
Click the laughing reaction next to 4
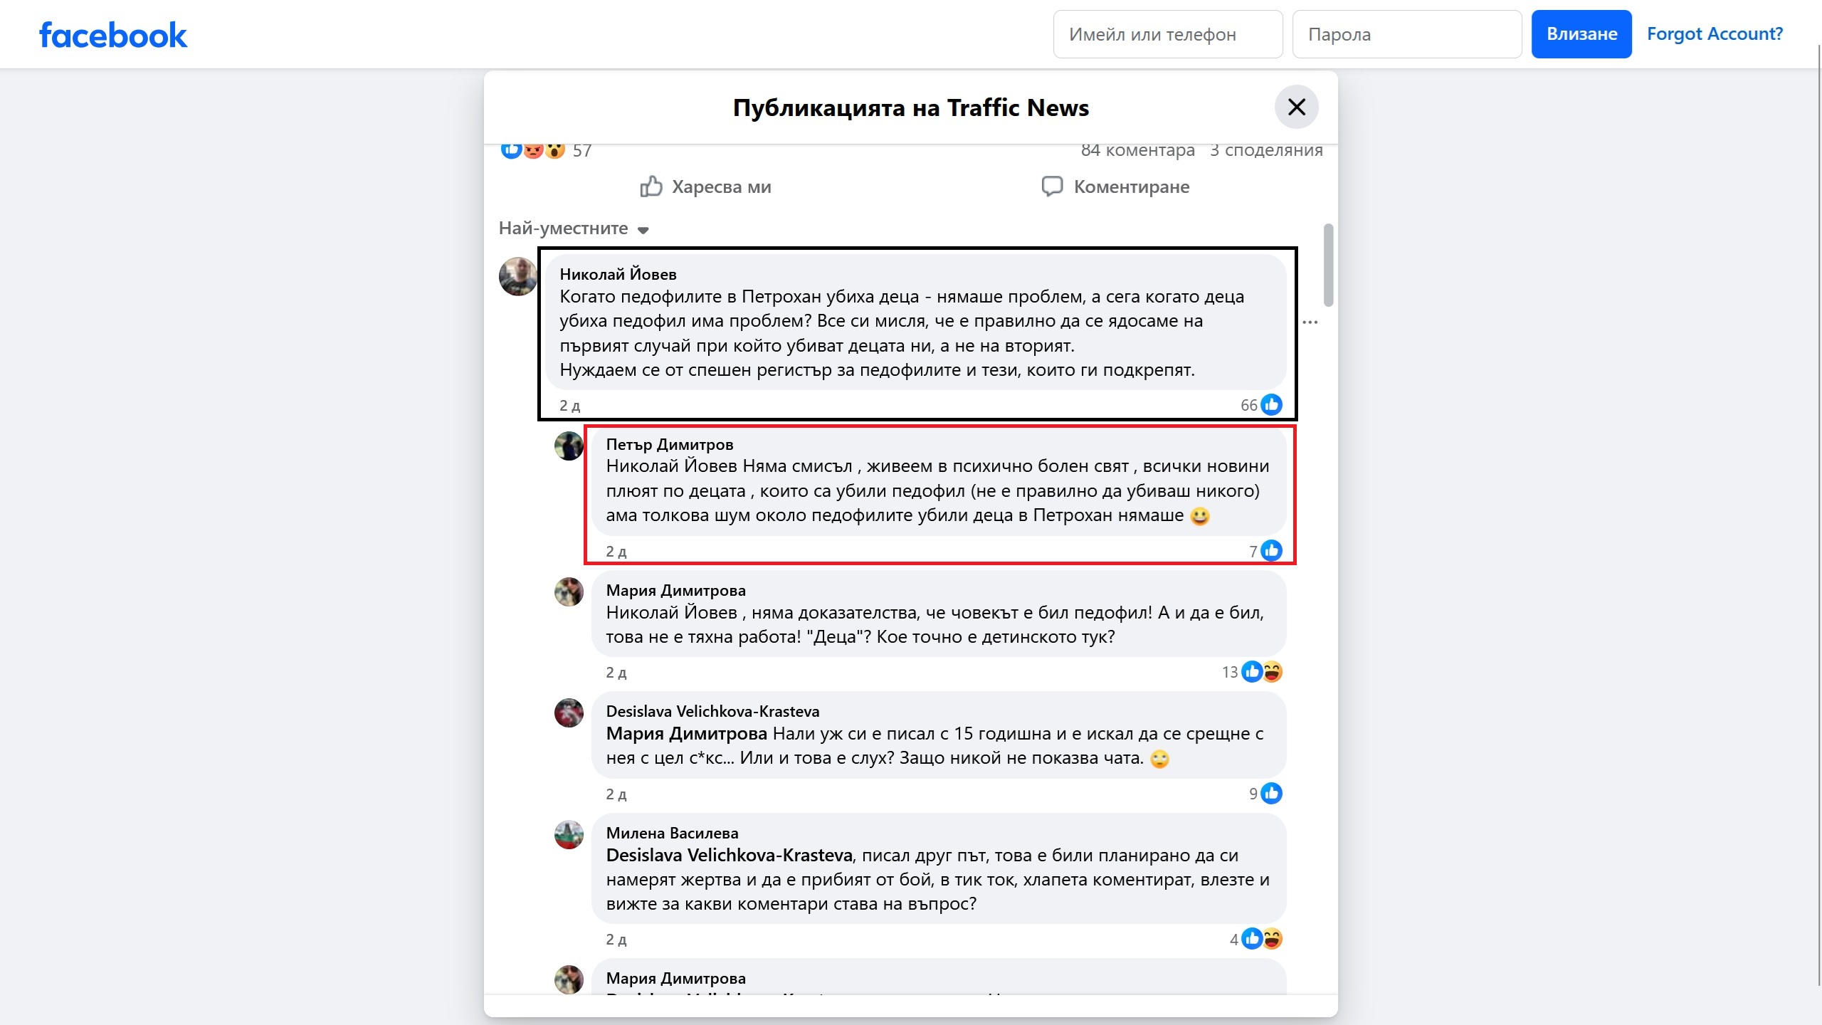click(1273, 940)
